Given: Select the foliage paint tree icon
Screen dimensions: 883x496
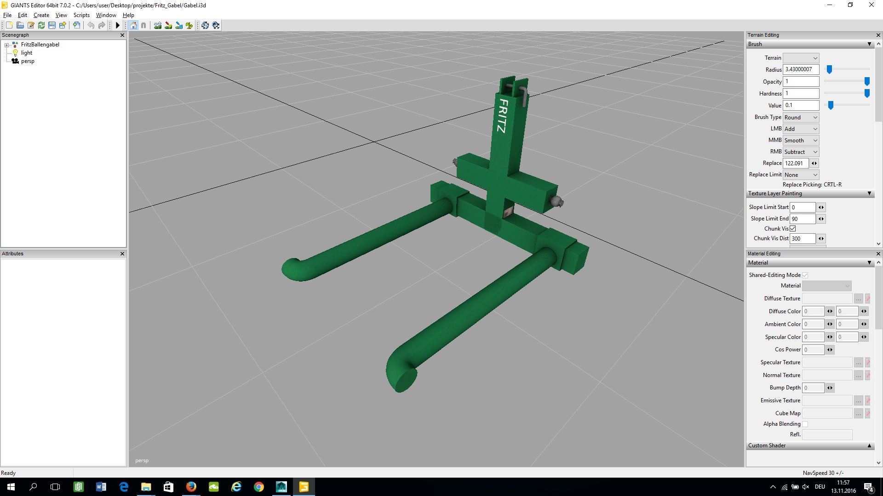Looking at the screenshot, I should point(189,25).
